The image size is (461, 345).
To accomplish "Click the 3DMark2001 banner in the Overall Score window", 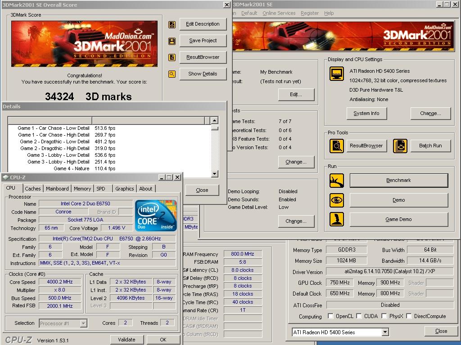I will [x=84, y=44].
